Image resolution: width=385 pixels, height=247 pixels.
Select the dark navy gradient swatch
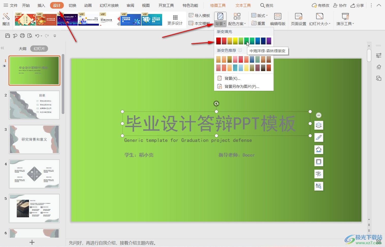click(x=263, y=41)
